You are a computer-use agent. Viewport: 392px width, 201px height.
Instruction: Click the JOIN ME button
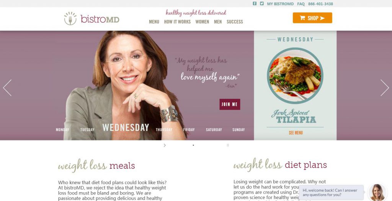[x=230, y=104]
